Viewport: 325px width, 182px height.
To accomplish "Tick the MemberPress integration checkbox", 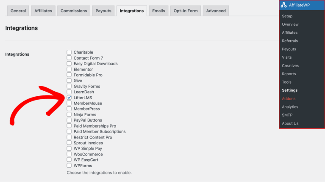I will click(69, 109).
